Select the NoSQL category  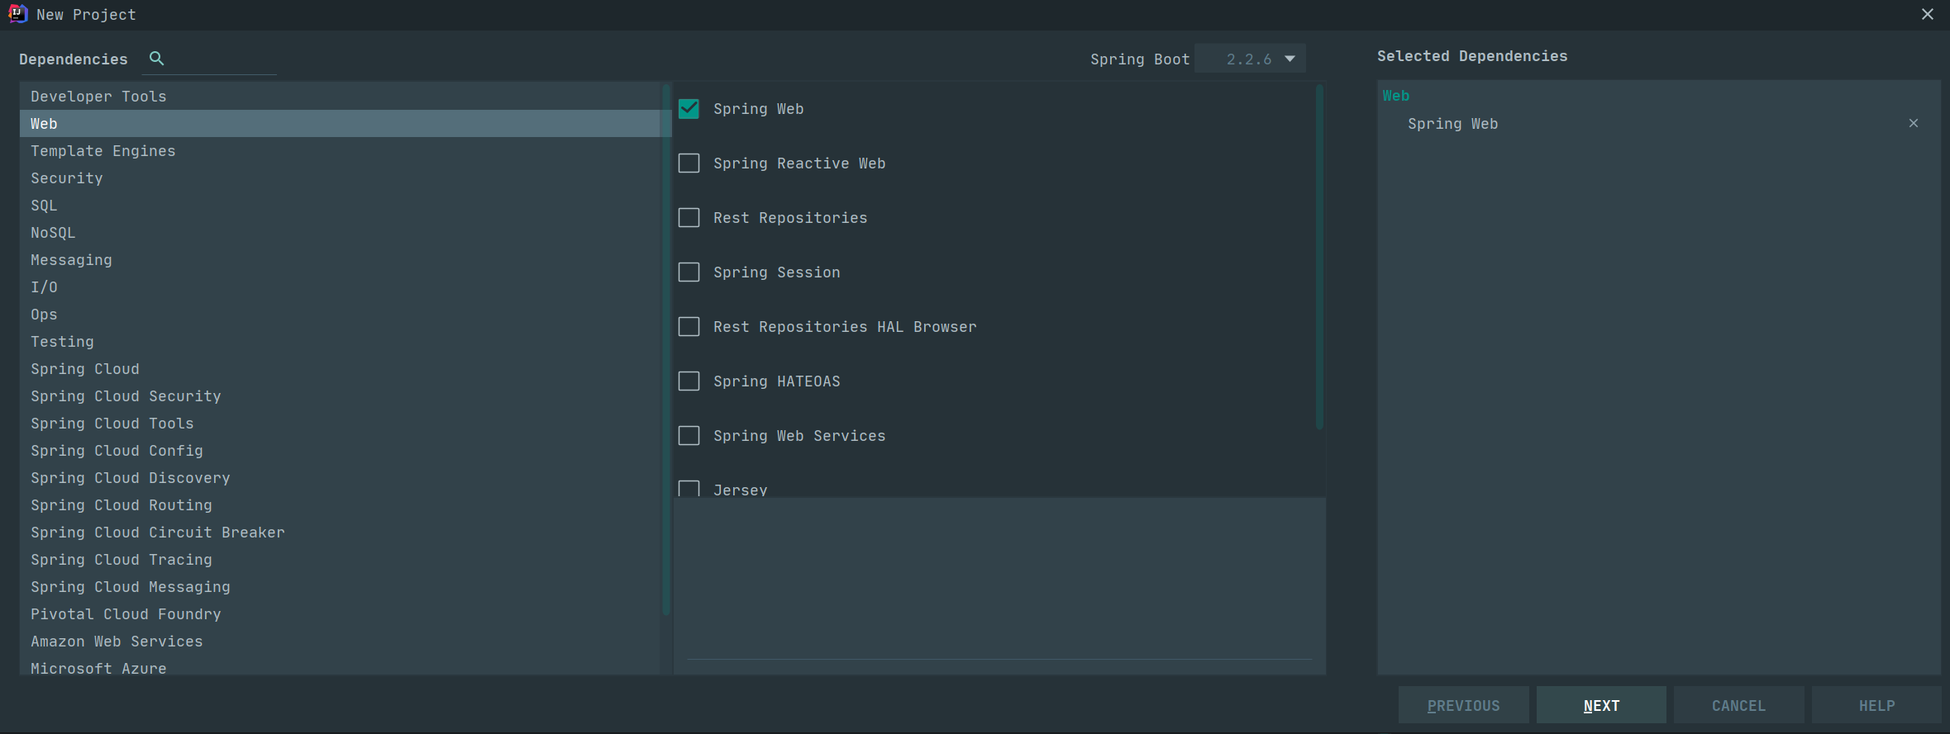pos(341,233)
